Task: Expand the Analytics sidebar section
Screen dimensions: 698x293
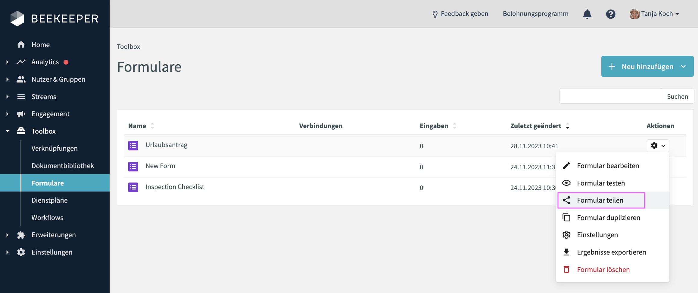Action: point(8,62)
